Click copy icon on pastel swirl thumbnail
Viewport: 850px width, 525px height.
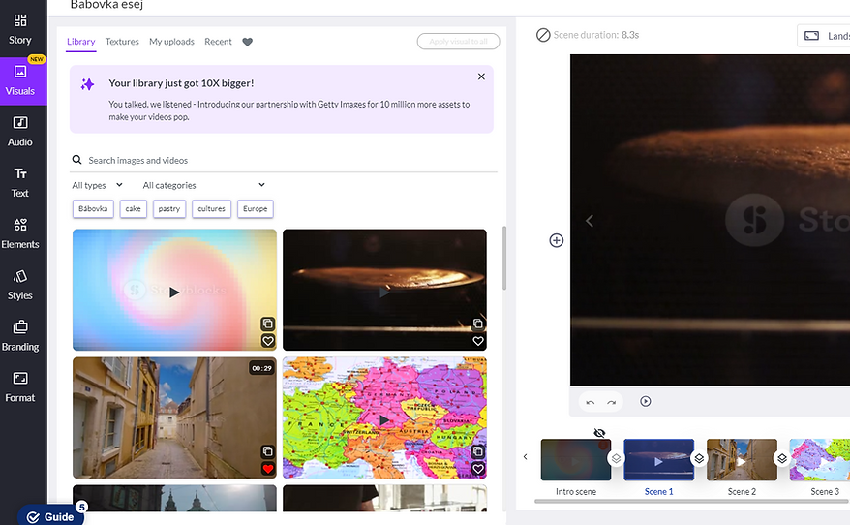point(268,324)
